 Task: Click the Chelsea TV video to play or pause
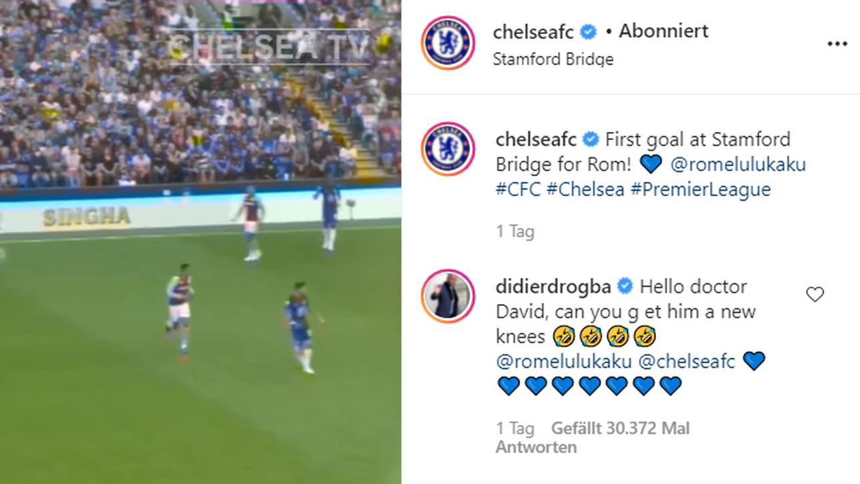(200, 267)
